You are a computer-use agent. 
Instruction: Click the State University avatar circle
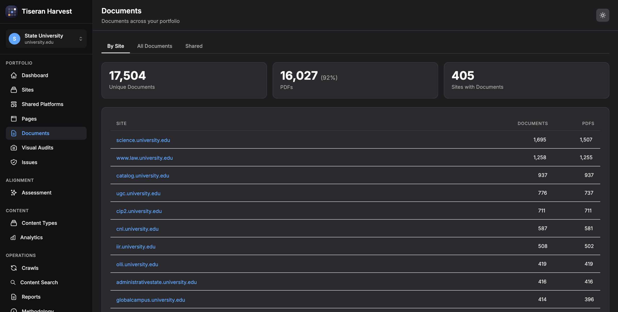(14, 39)
